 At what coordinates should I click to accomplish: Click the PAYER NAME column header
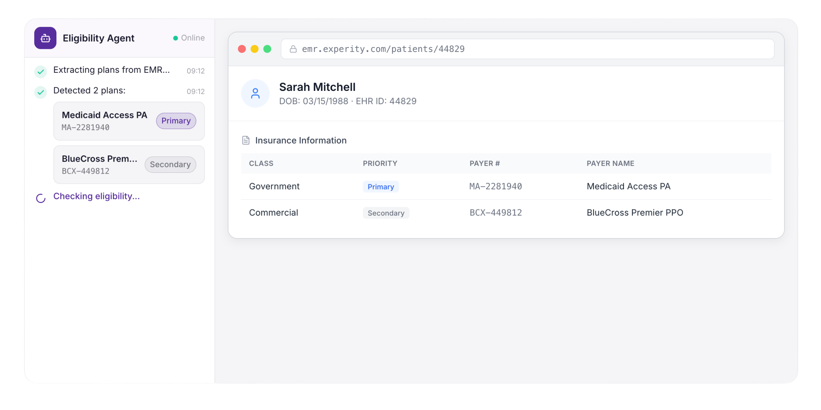coord(610,163)
